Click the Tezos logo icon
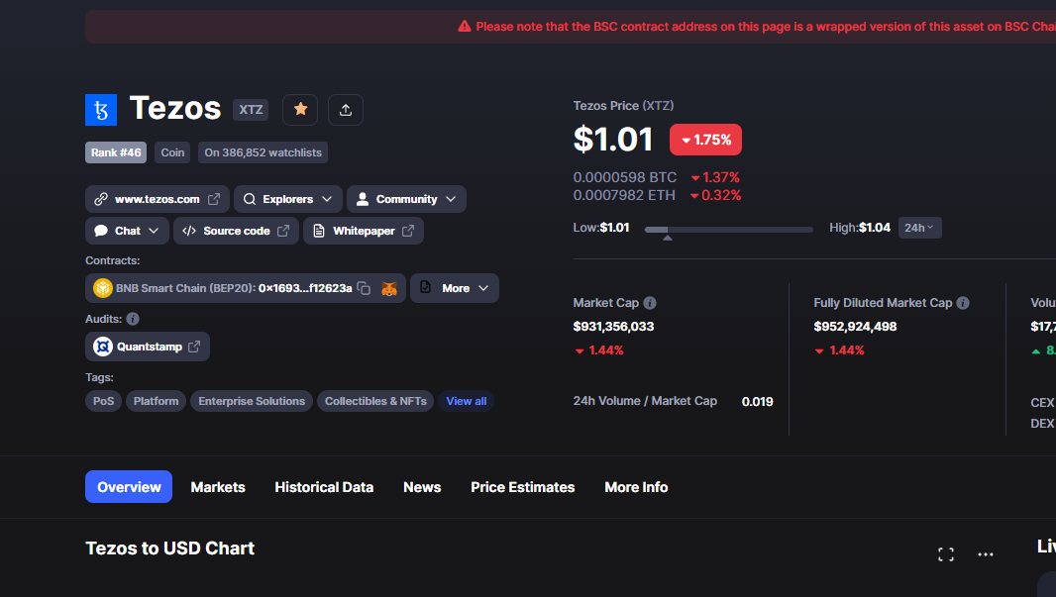The height and width of the screenshot is (597, 1056). [x=101, y=110]
